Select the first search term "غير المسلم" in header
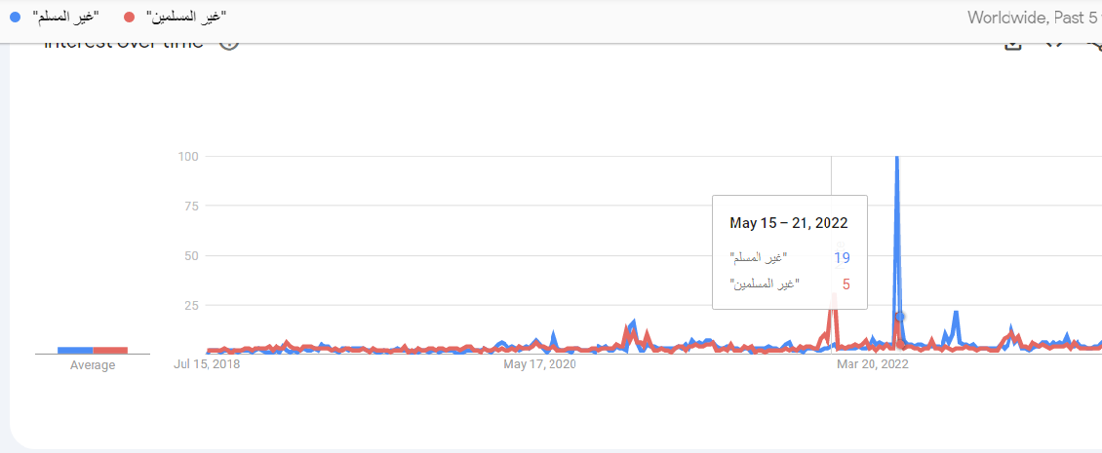This screenshot has width=1102, height=453. click(x=66, y=17)
